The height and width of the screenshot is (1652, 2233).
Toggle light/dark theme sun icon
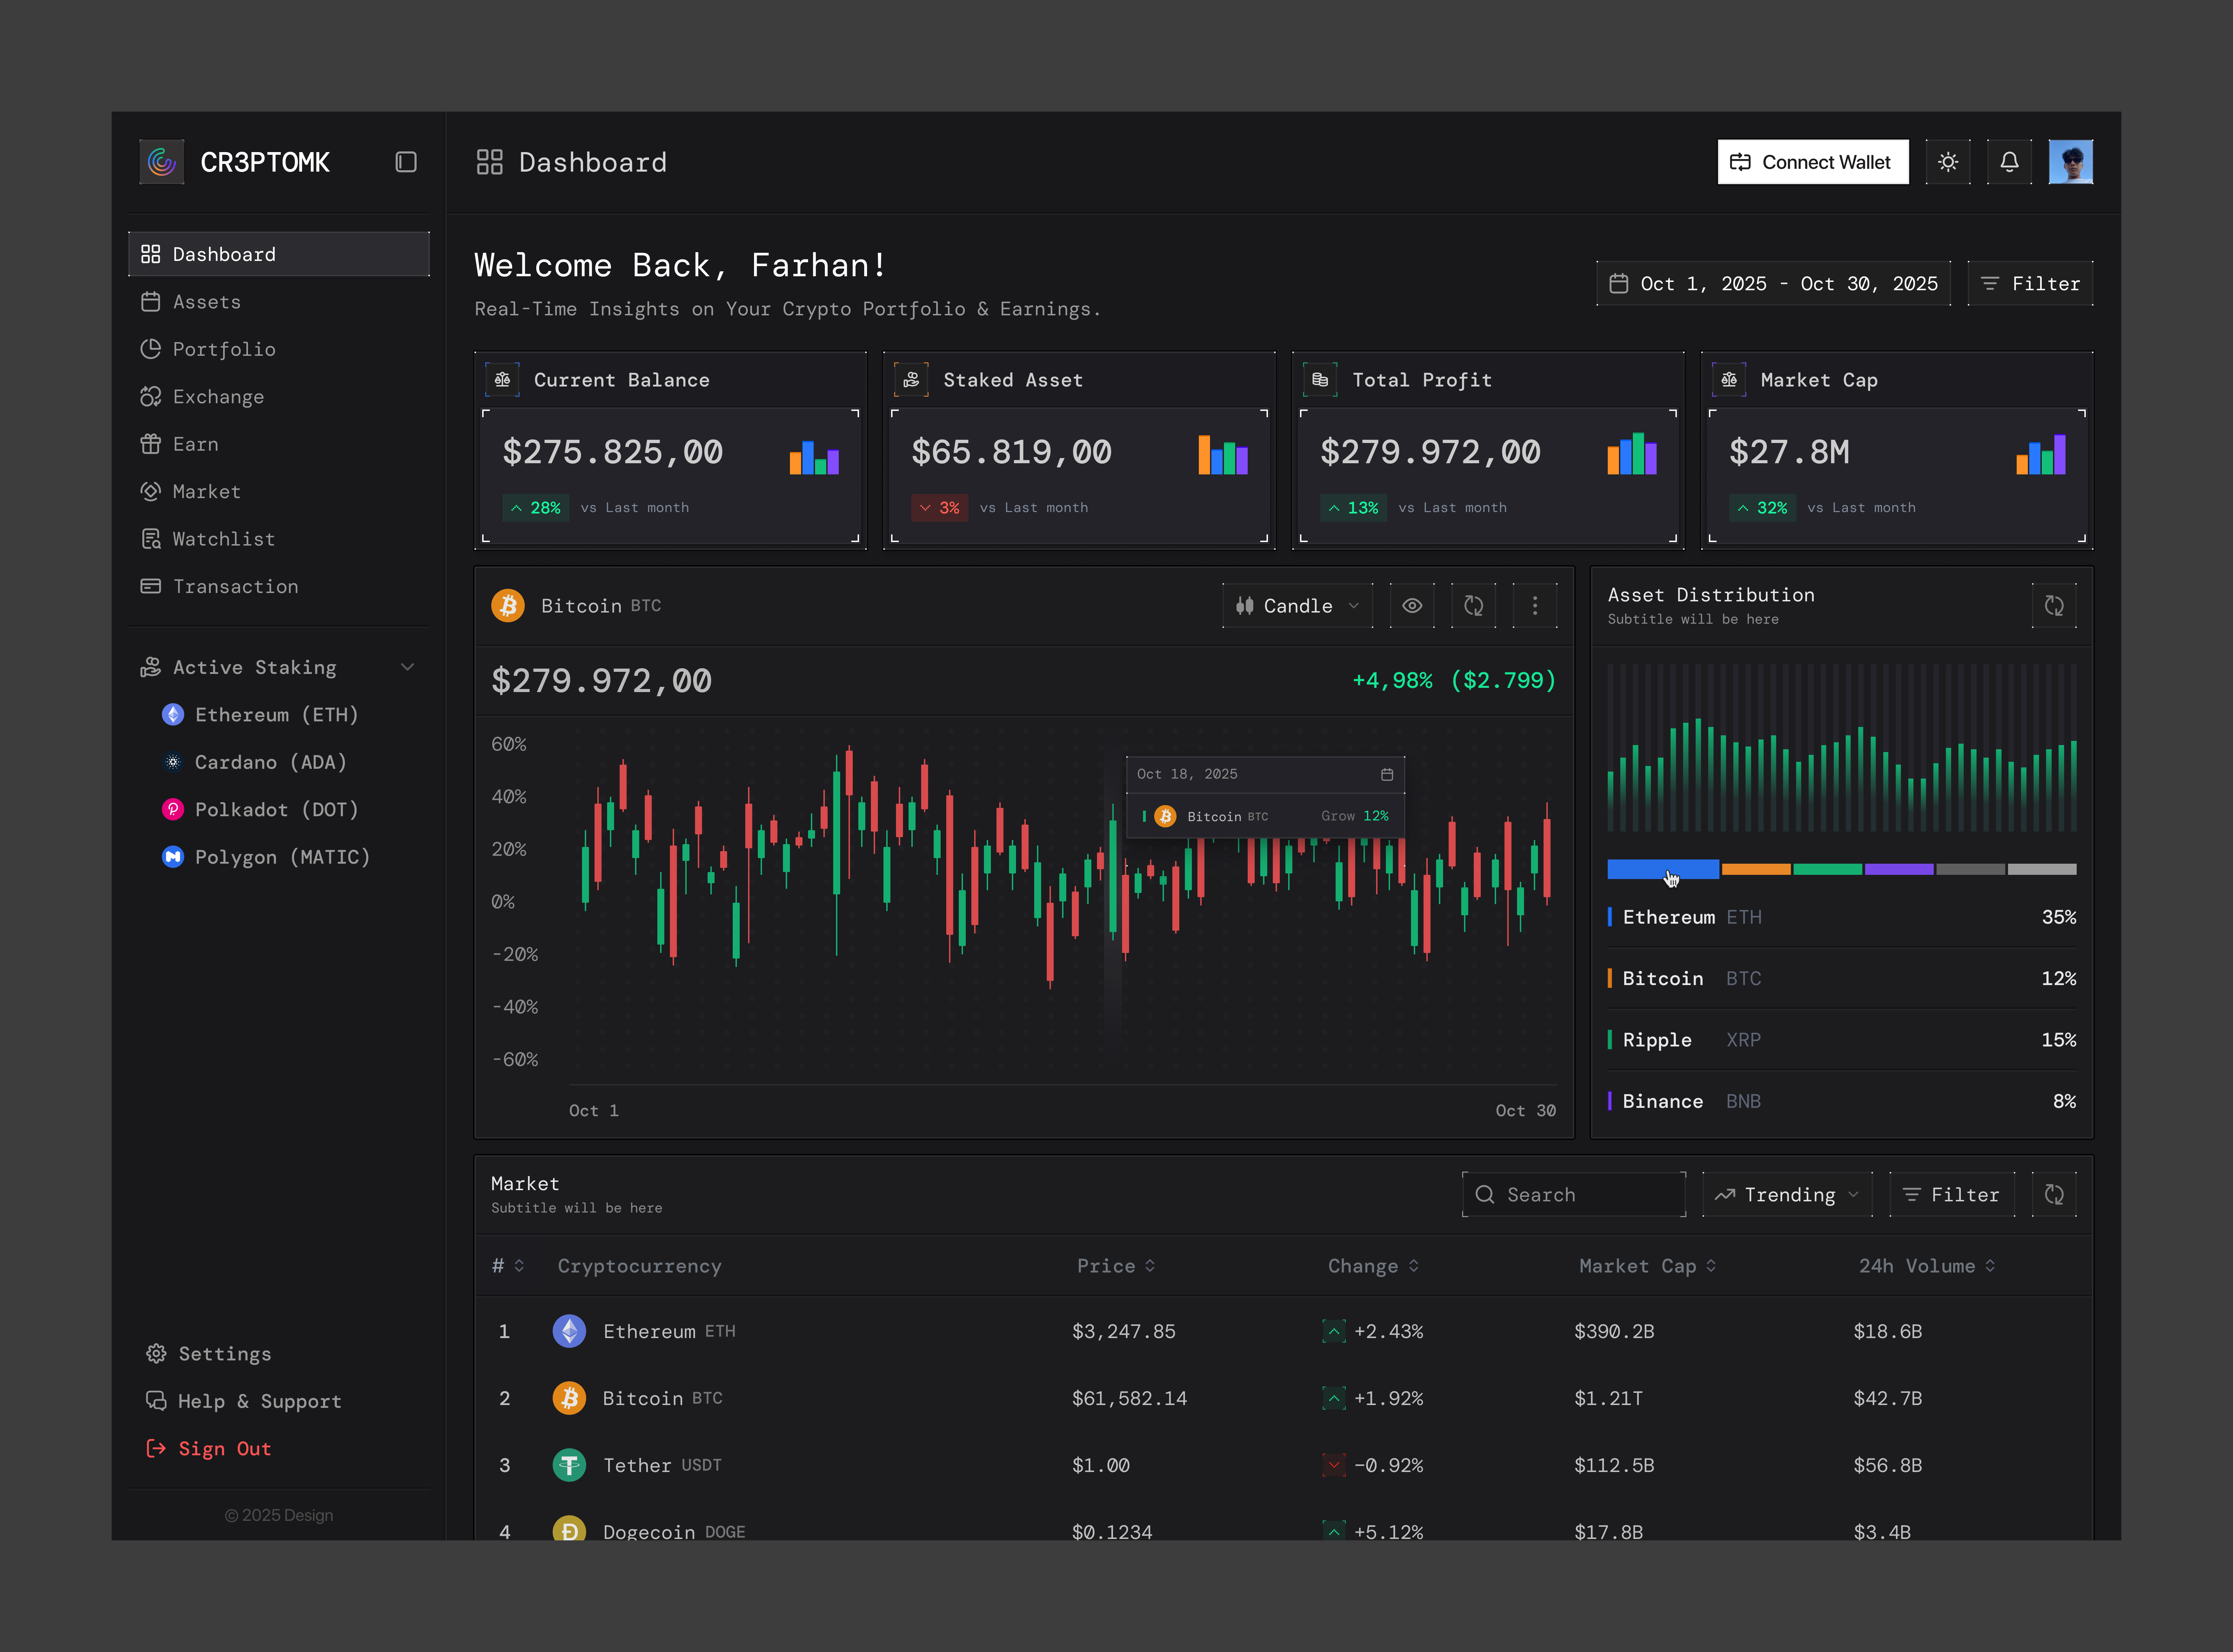1948,162
